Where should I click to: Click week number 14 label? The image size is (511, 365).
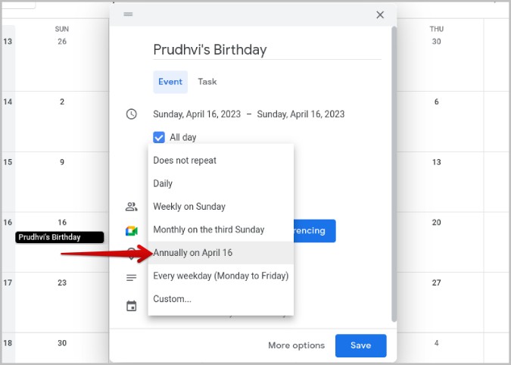[x=8, y=101]
